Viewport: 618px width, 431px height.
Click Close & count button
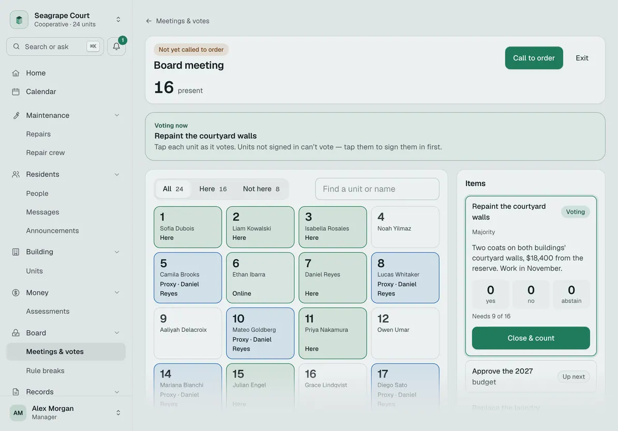pyautogui.click(x=531, y=338)
